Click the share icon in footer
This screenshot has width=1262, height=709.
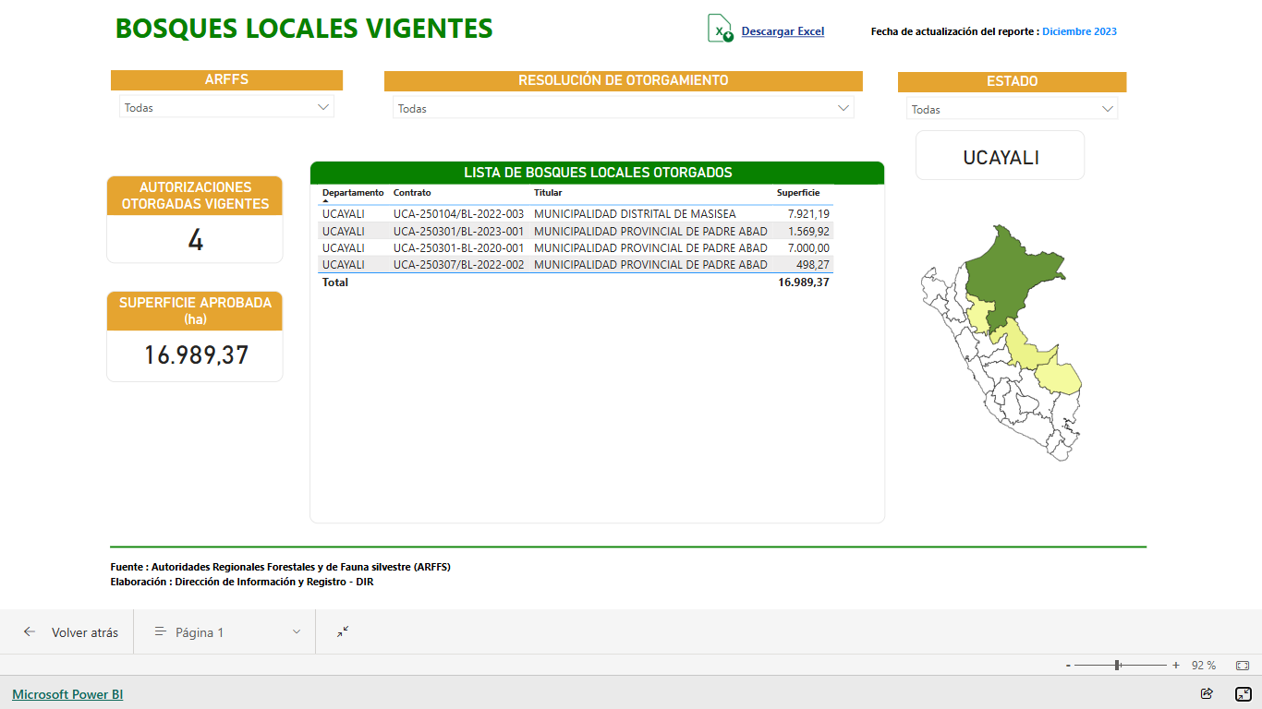1207,694
